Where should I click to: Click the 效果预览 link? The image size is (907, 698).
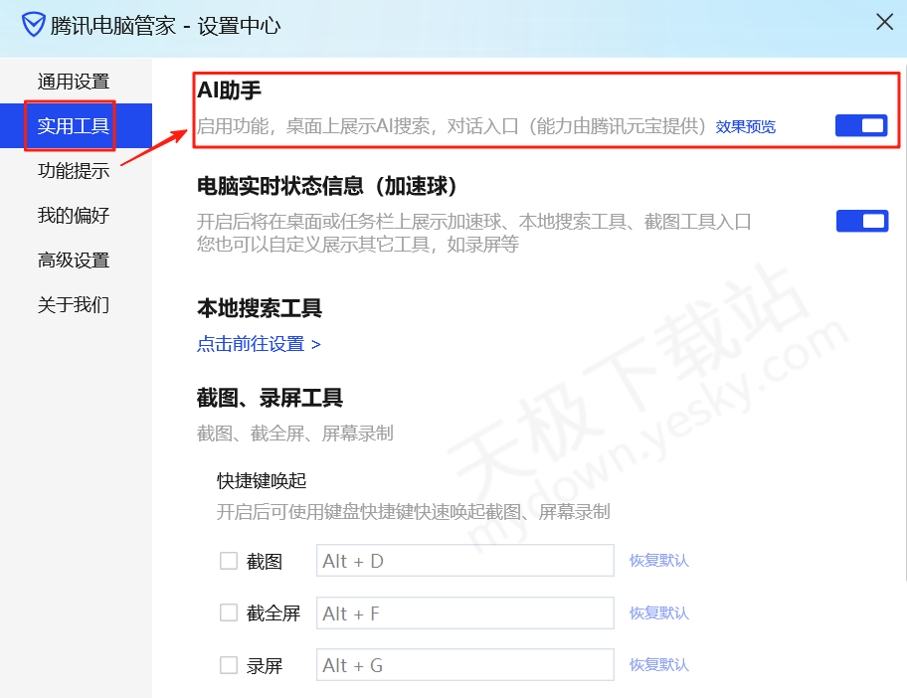(746, 127)
